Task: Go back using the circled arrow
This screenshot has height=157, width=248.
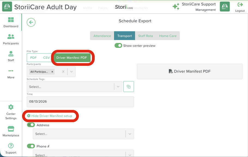Action: pos(31,22)
